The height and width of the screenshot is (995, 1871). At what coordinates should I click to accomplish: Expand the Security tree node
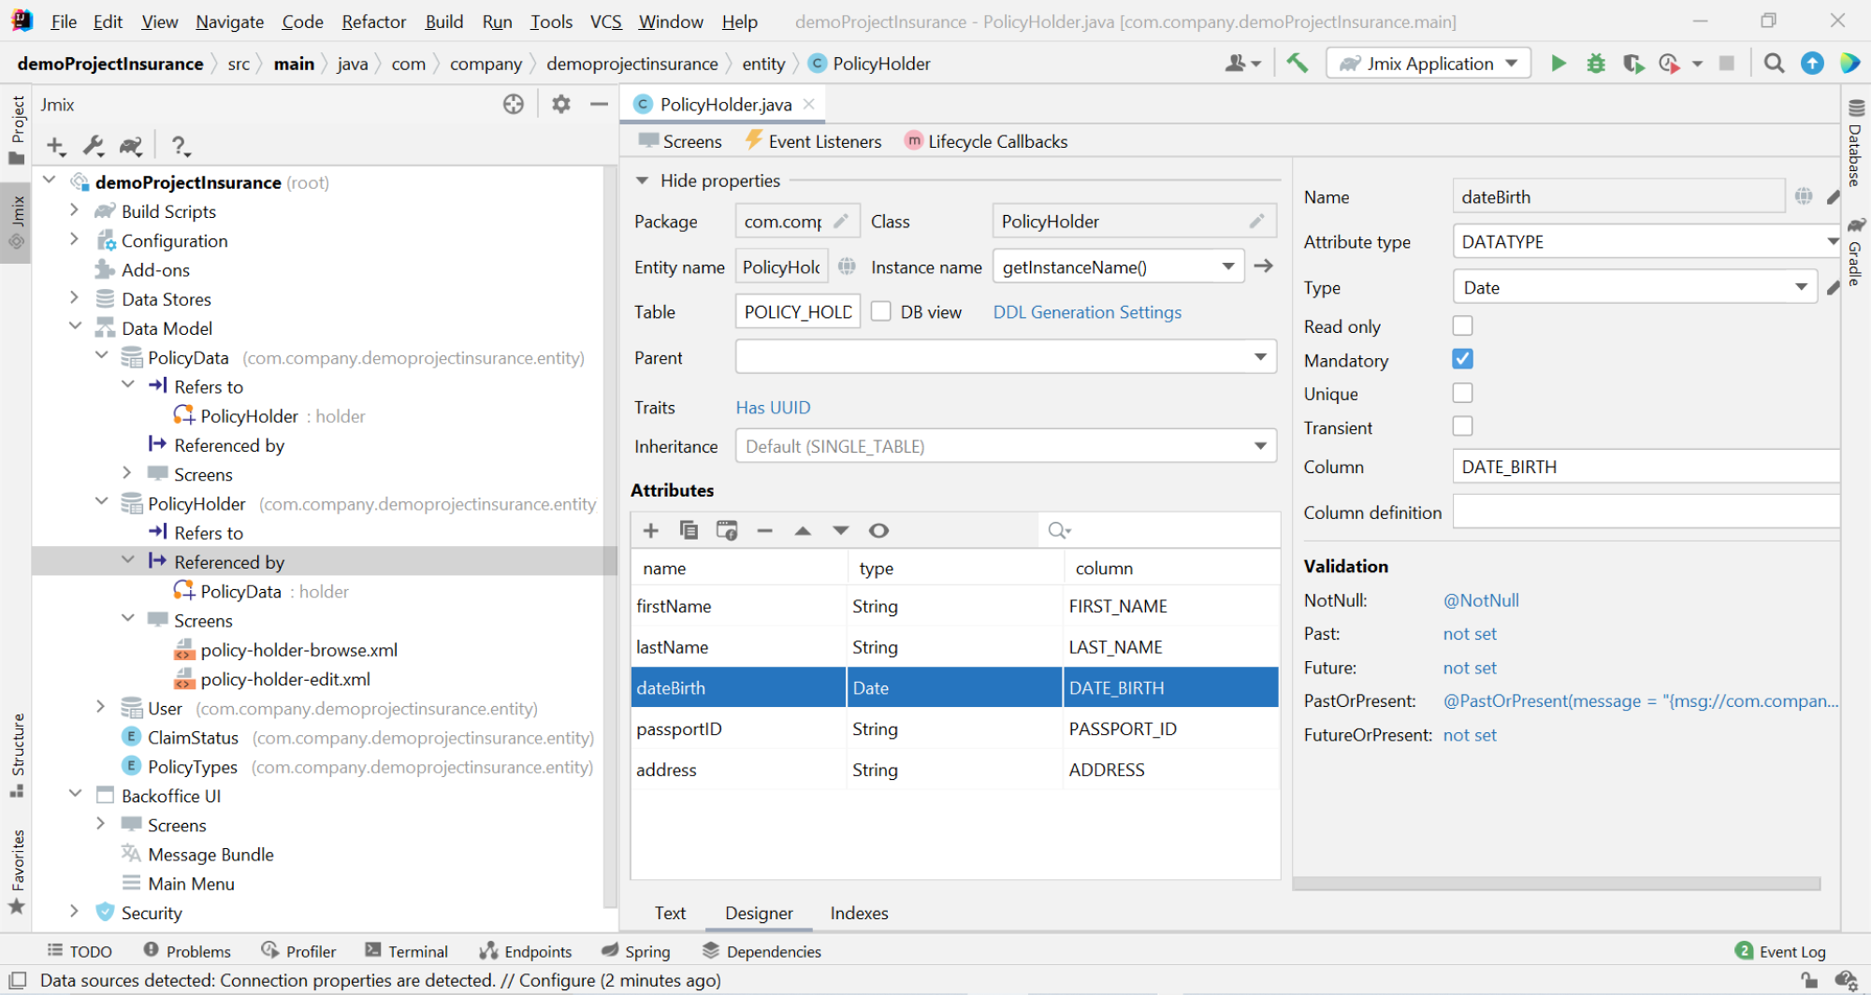coord(74,912)
